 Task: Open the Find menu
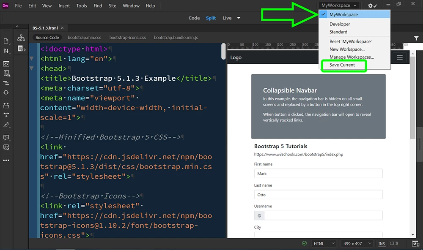click(98, 5)
